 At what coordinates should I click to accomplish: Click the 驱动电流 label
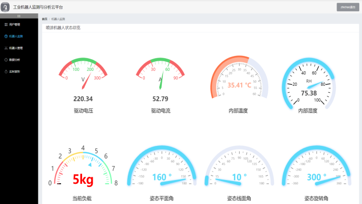coord(161,111)
